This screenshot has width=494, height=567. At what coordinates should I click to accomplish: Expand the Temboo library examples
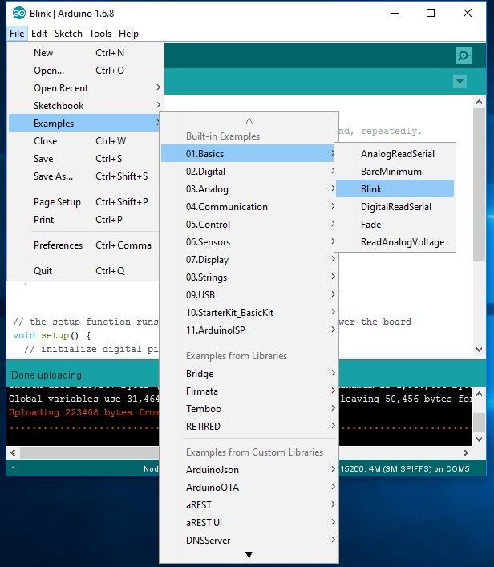click(x=249, y=409)
